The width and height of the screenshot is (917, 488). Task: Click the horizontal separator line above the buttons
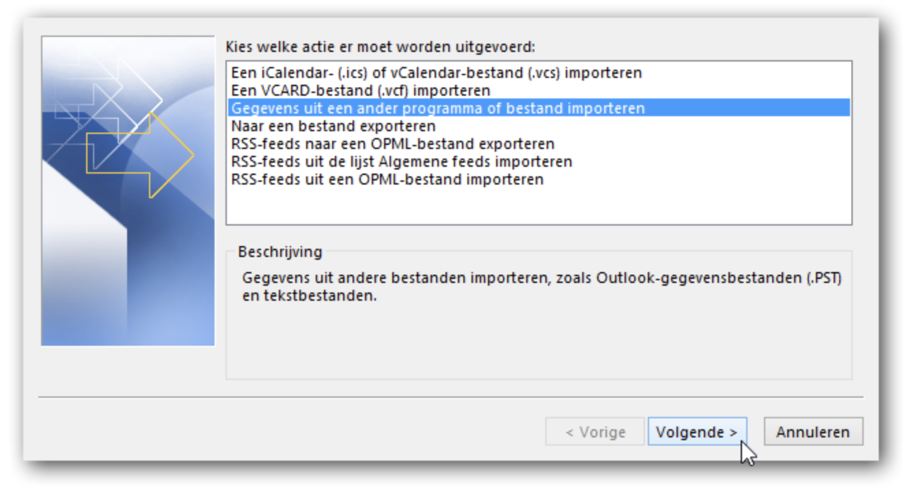coord(451,397)
